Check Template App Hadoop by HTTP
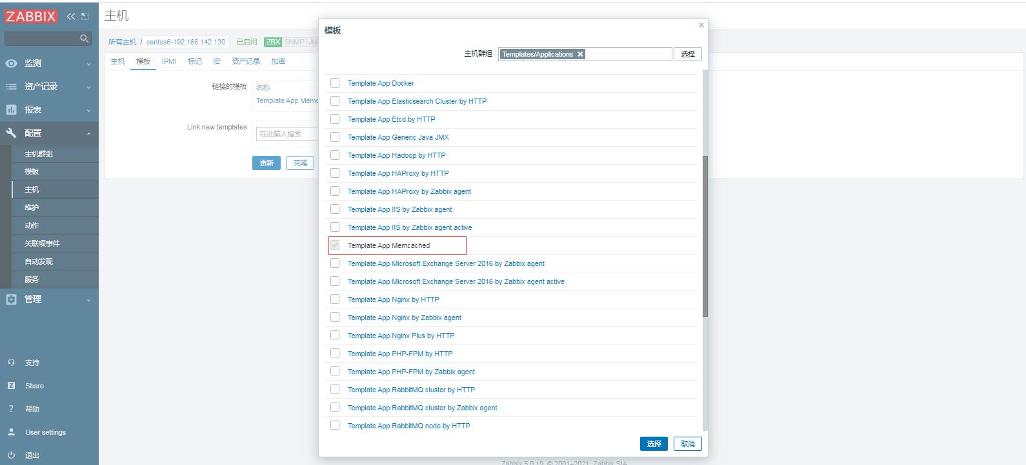The height and width of the screenshot is (465, 1026). (x=335, y=155)
